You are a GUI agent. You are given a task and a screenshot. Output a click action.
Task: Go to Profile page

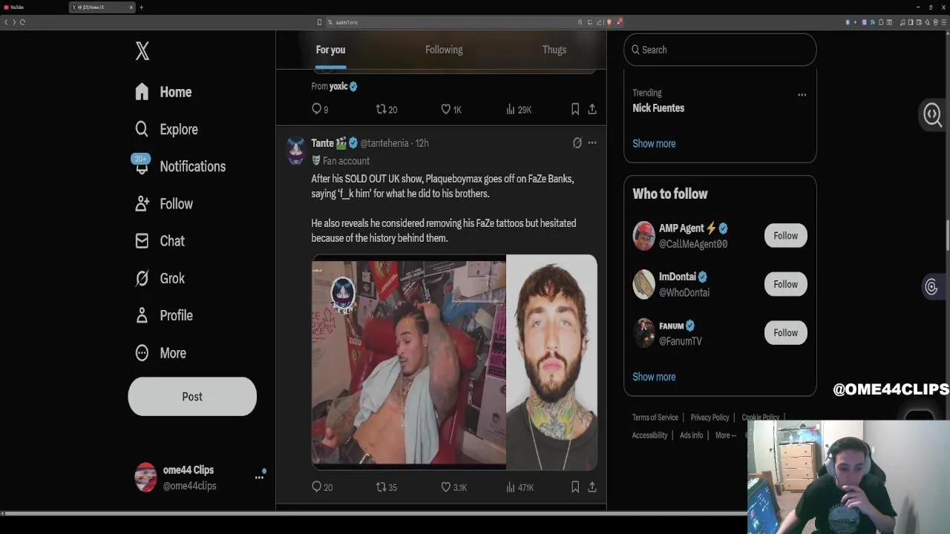click(x=164, y=315)
